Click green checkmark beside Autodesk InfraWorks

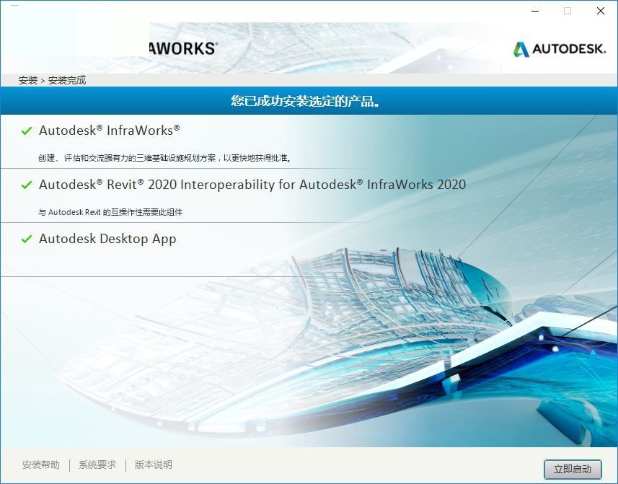pyautogui.click(x=27, y=131)
